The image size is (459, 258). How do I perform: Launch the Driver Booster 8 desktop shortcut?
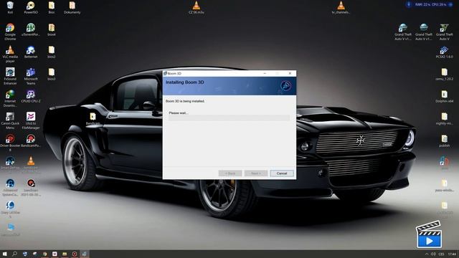[x=10, y=143]
